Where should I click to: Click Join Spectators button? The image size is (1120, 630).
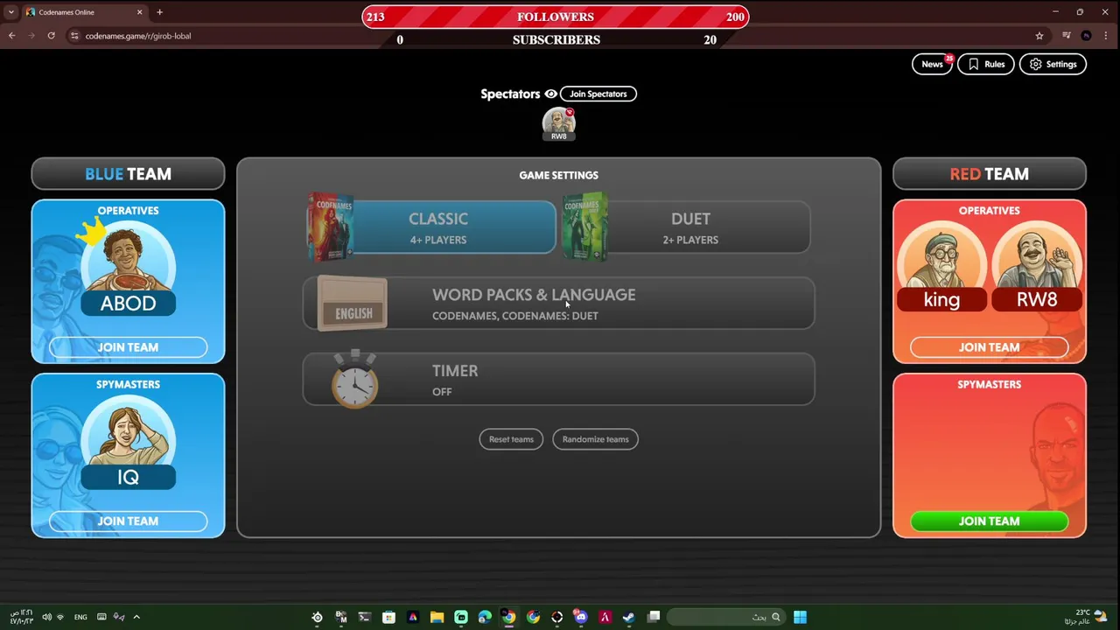click(598, 94)
